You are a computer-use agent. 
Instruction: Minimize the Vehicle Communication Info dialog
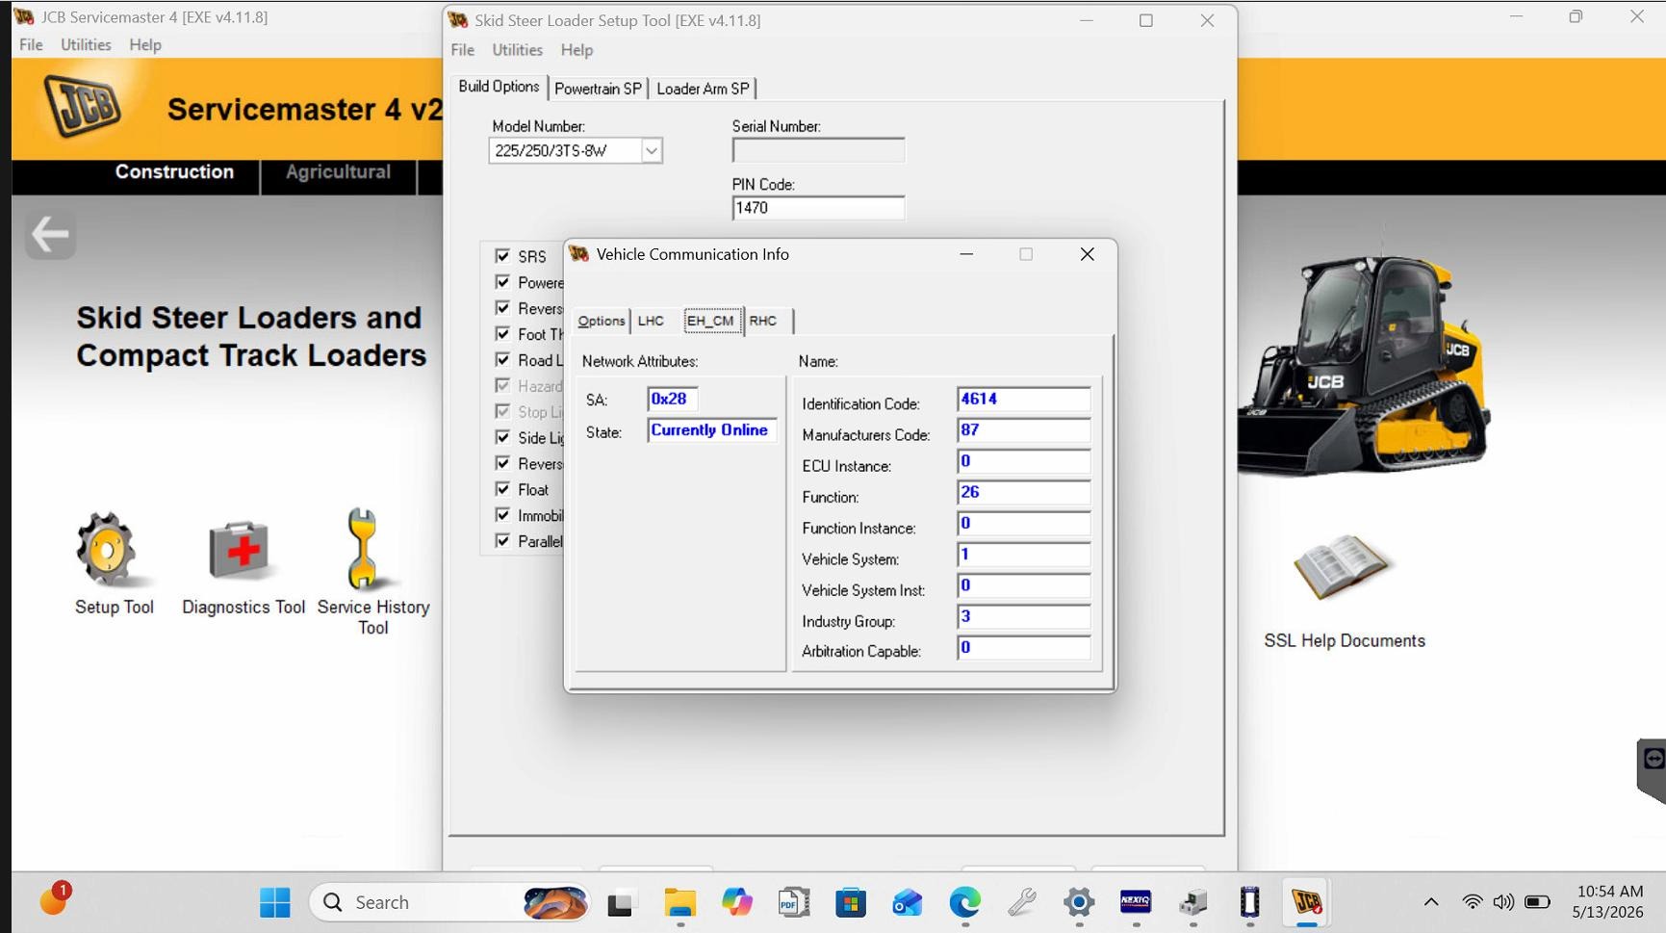coord(966,254)
